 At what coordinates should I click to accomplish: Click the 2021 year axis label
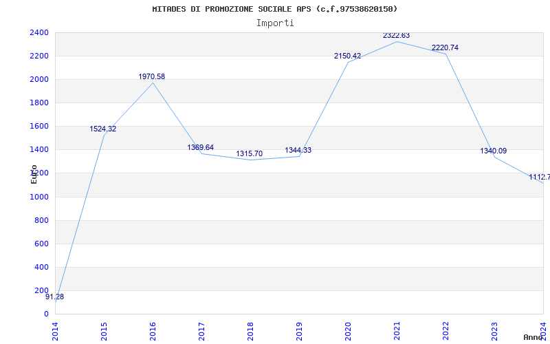pyautogui.click(x=397, y=332)
